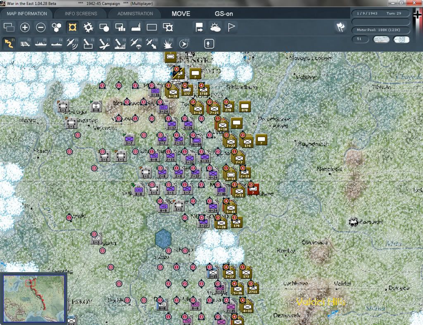Select the blue 3=15 infantry unit

(x=213, y=273)
